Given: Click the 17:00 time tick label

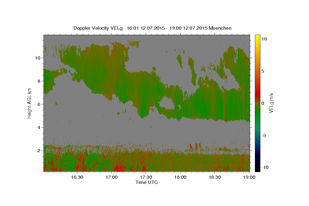Looking at the screenshot, I should point(111,177).
